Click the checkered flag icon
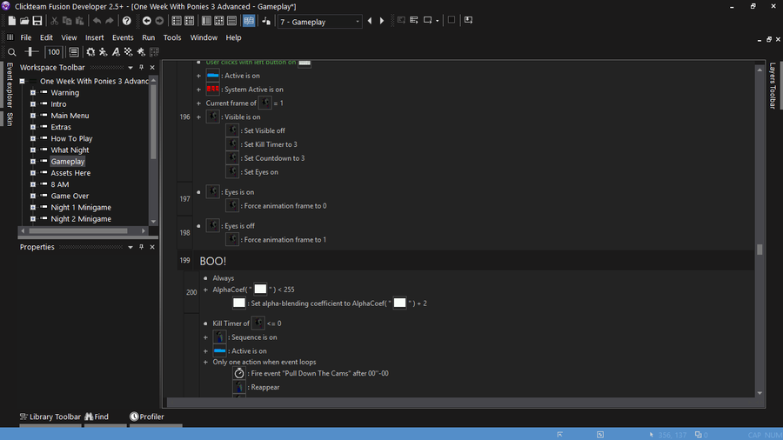 coord(129,52)
